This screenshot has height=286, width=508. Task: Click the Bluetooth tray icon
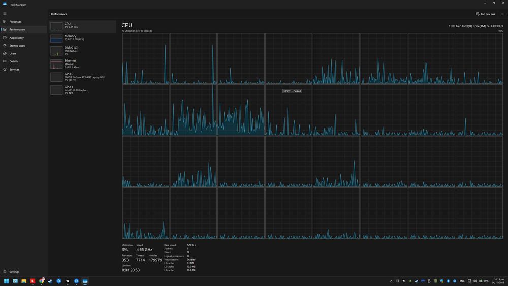448,281
